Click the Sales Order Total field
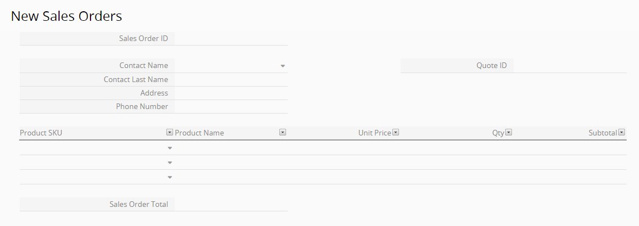This screenshot has height=226, width=639. coord(231,205)
